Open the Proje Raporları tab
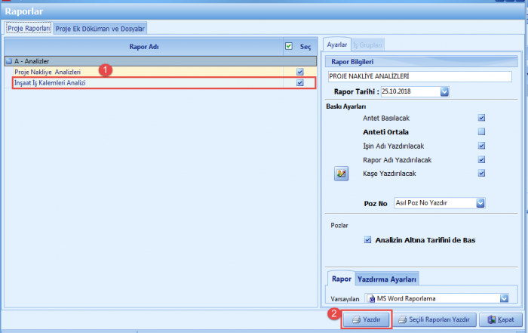Screen dimensions: 528x333 [28, 28]
